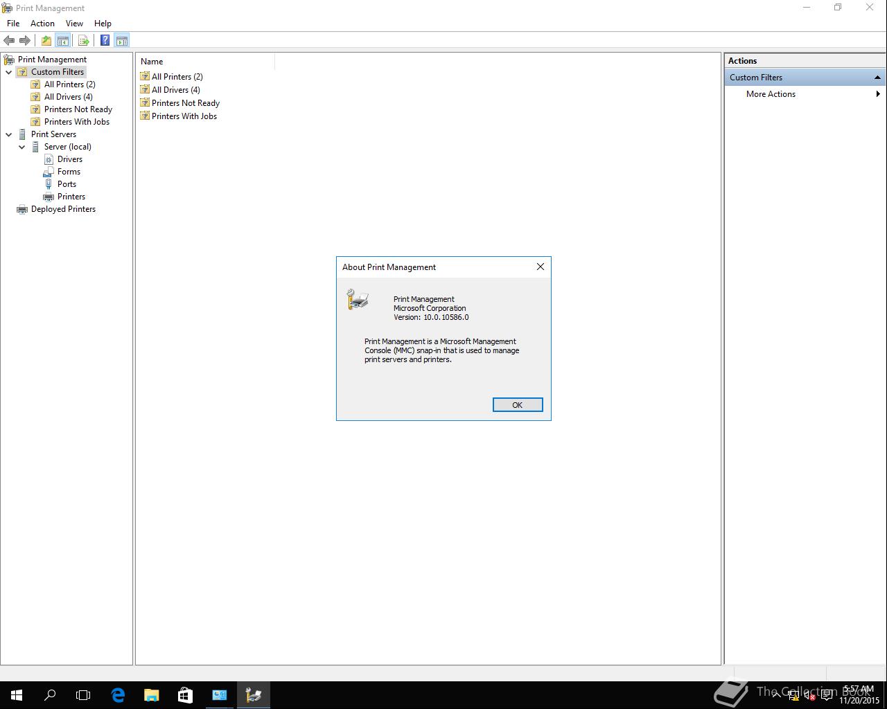Open Deployed Printers
The height and width of the screenshot is (709, 887).
(63, 208)
